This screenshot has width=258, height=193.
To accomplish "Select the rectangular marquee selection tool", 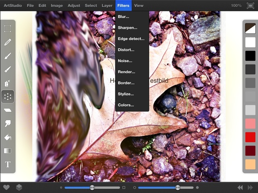I will click(x=8, y=29).
